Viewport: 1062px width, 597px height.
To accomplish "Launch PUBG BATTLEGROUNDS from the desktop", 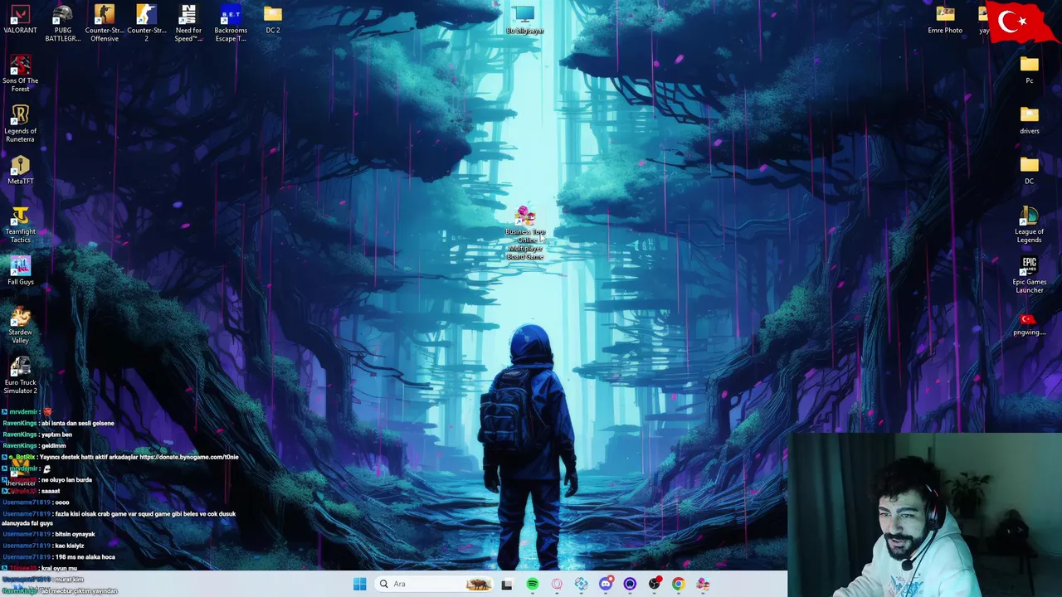I will (x=62, y=23).
